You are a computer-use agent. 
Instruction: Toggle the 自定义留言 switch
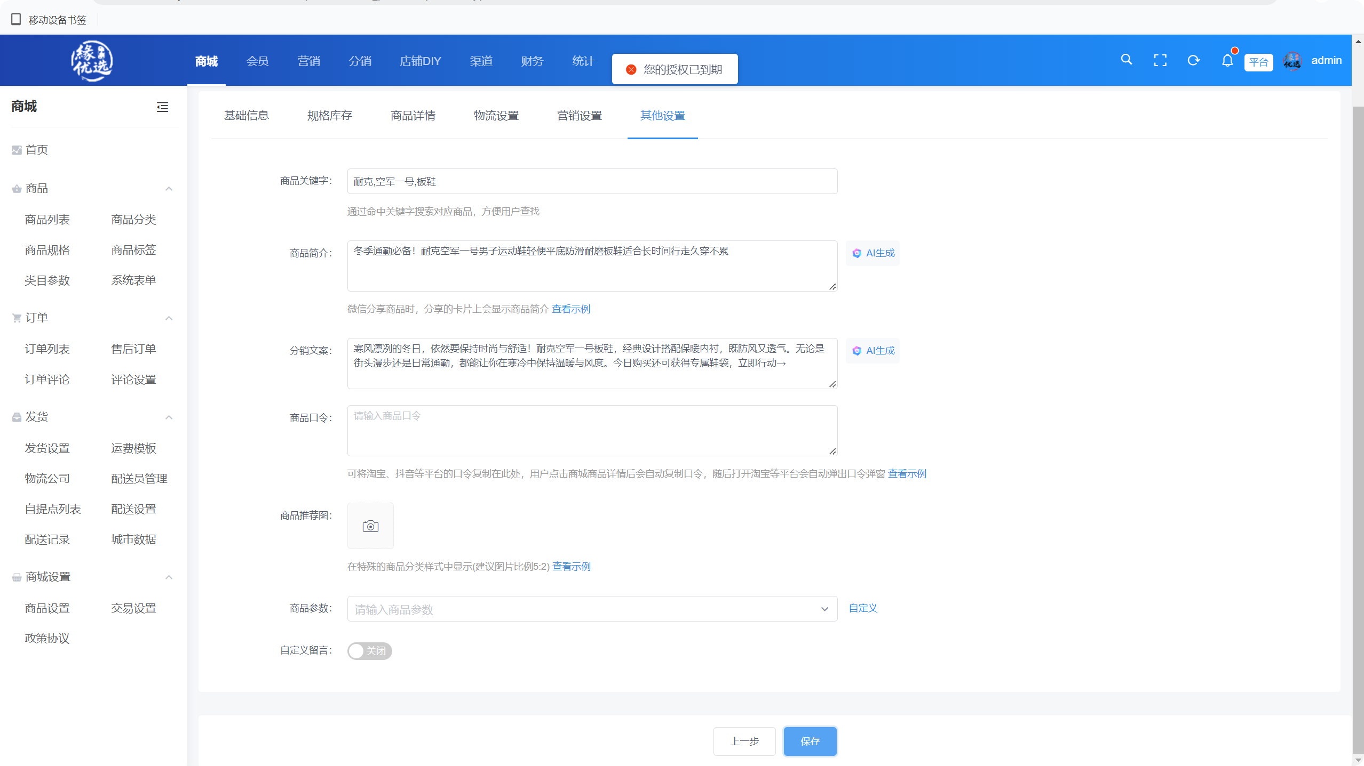[369, 651]
